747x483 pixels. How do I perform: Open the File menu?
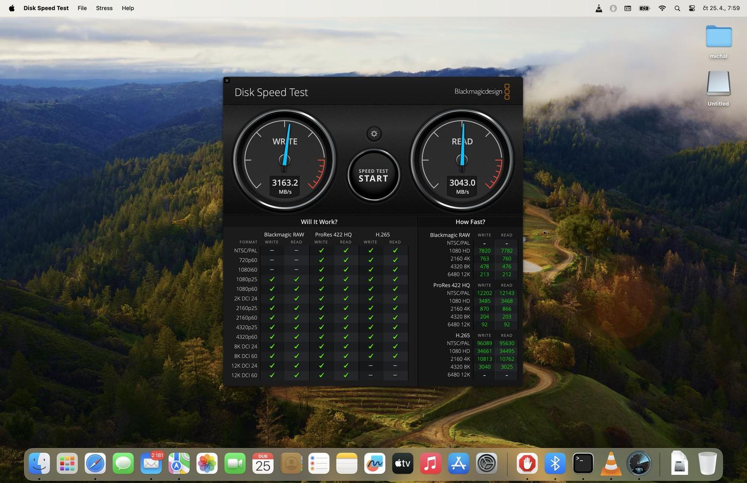click(82, 8)
